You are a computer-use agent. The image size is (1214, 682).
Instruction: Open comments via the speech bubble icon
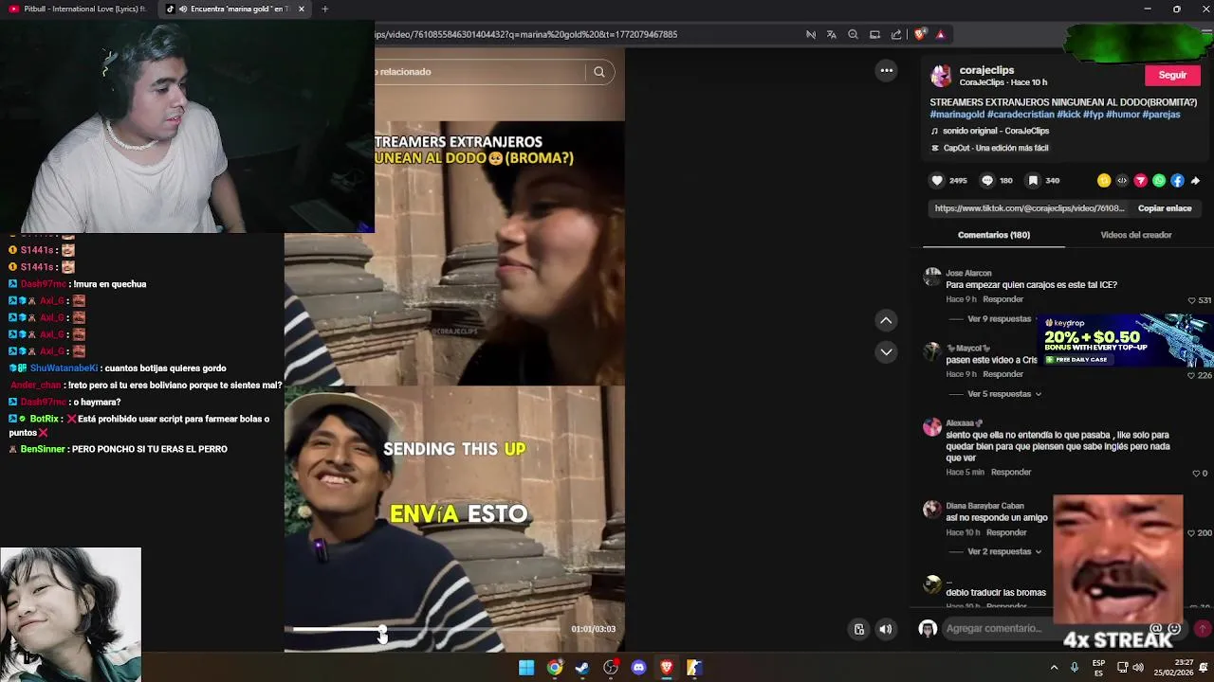point(987,180)
